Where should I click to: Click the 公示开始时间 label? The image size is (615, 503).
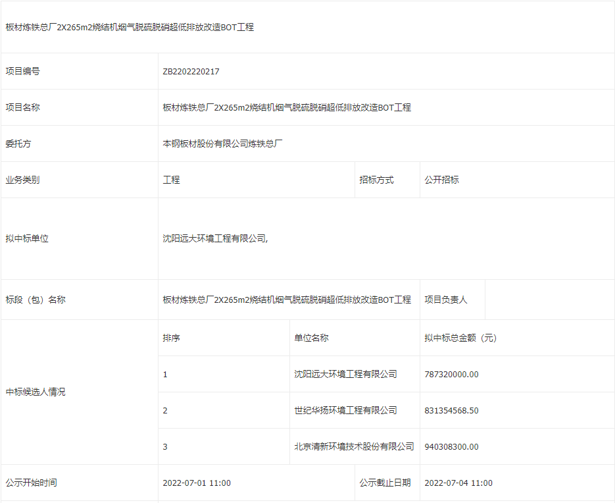32,483
